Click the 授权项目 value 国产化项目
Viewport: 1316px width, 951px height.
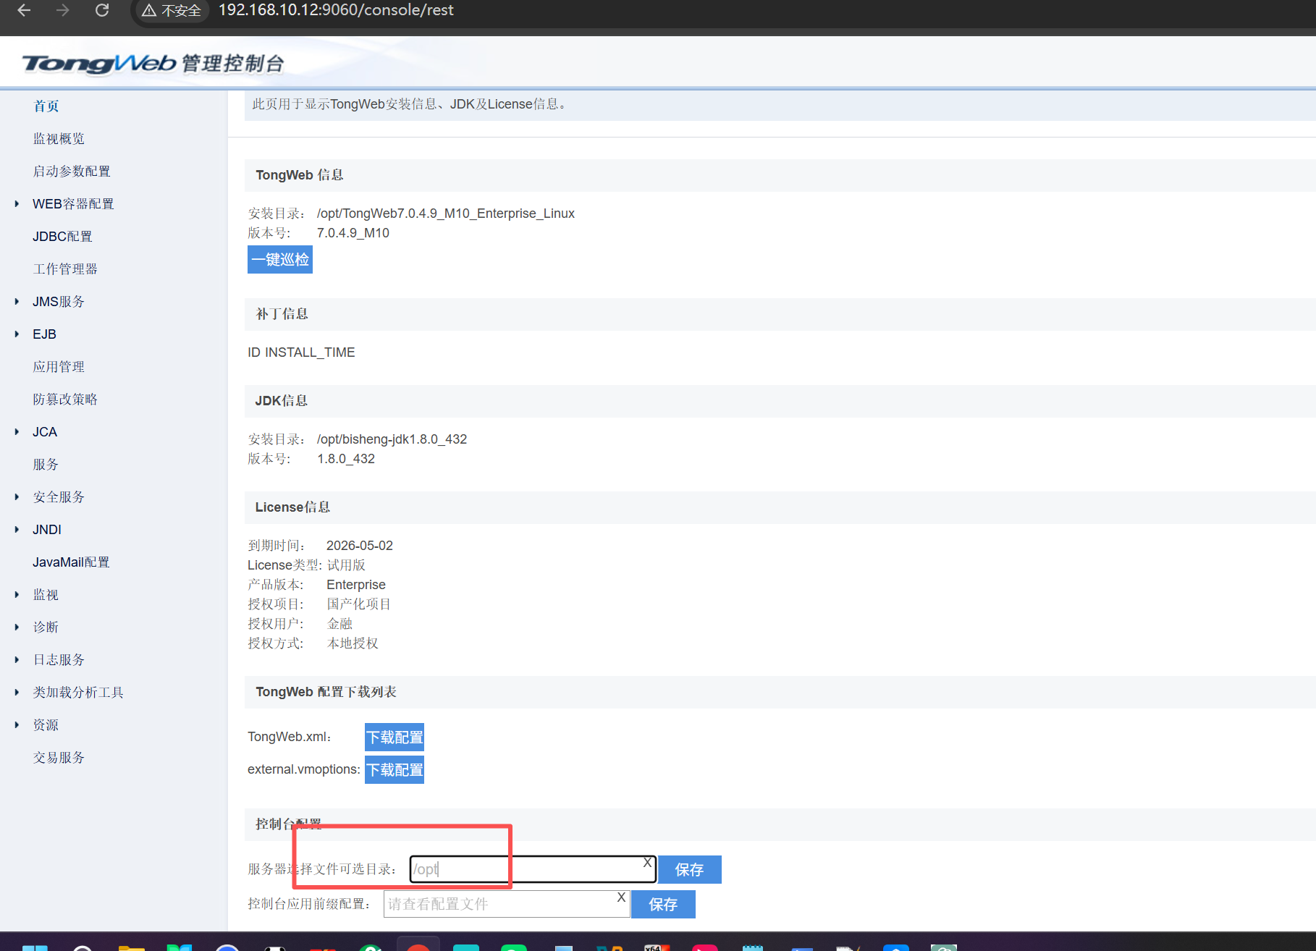tap(358, 604)
